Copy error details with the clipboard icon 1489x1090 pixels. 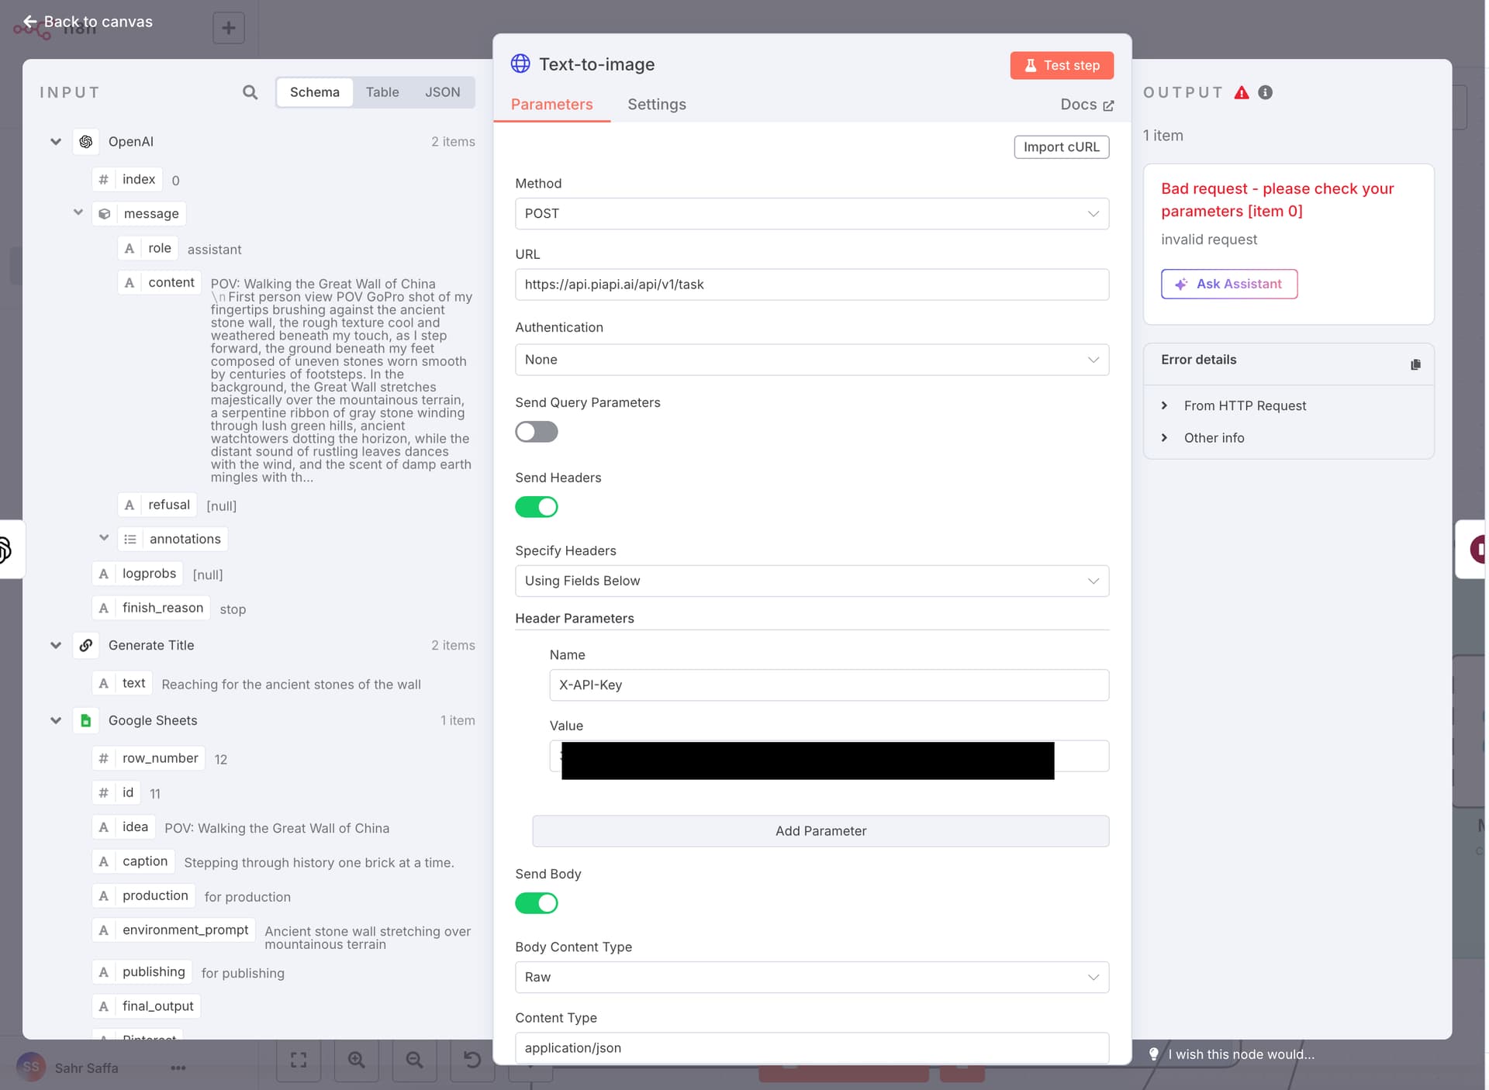pyautogui.click(x=1415, y=364)
